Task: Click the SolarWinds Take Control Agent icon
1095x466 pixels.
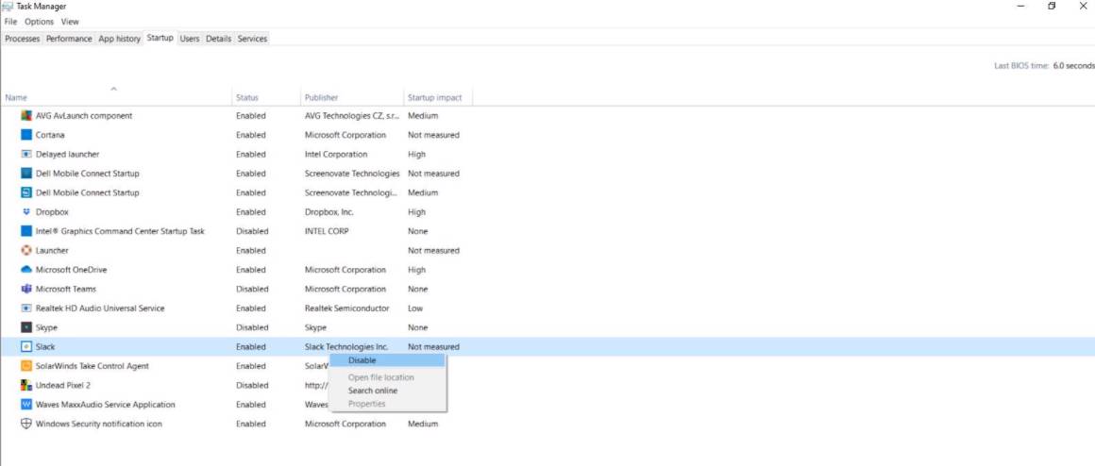Action: tap(26, 366)
